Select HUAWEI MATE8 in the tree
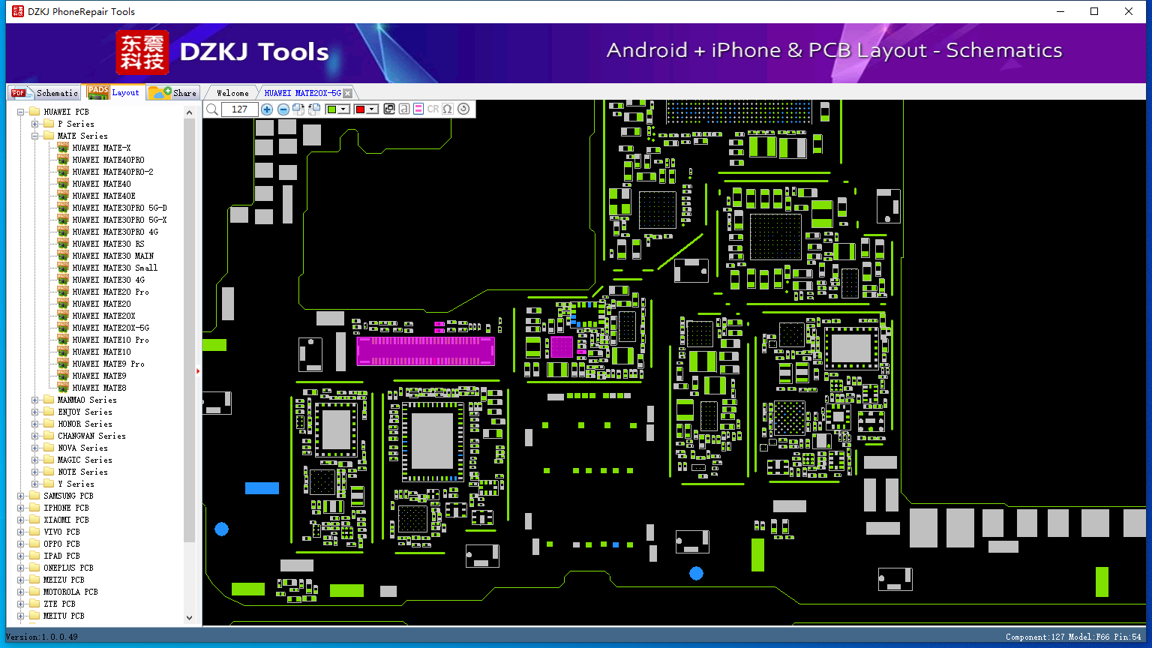The width and height of the screenshot is (1152, 648). pos(99,388)
